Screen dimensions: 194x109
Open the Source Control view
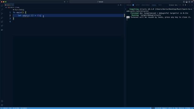click(2, 14)
